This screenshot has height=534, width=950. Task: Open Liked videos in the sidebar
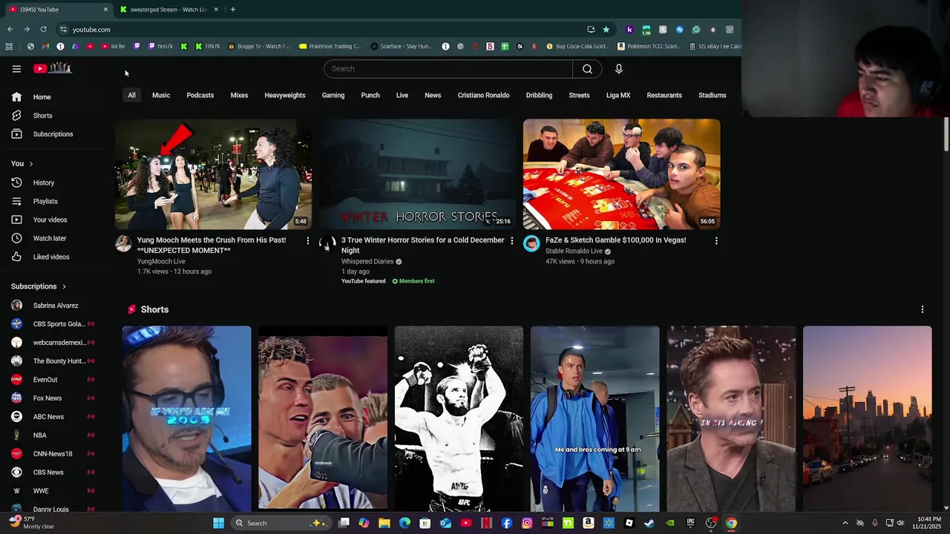point(53,257)
